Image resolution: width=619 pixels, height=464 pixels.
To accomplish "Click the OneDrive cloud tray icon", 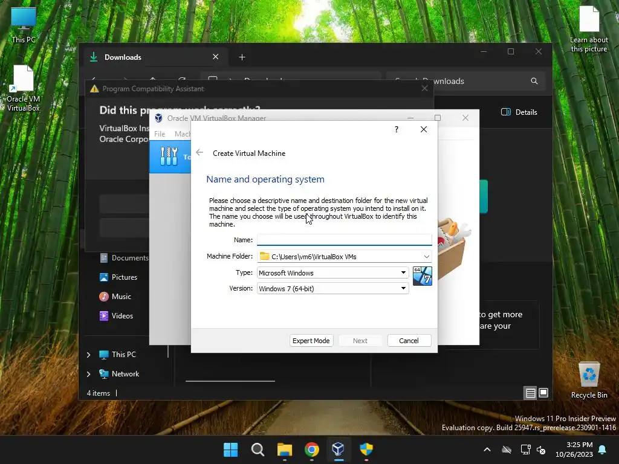I will click(507, 449).
